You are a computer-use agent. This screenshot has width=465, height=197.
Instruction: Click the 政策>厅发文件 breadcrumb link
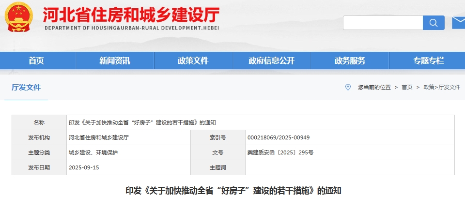(442, 87)
